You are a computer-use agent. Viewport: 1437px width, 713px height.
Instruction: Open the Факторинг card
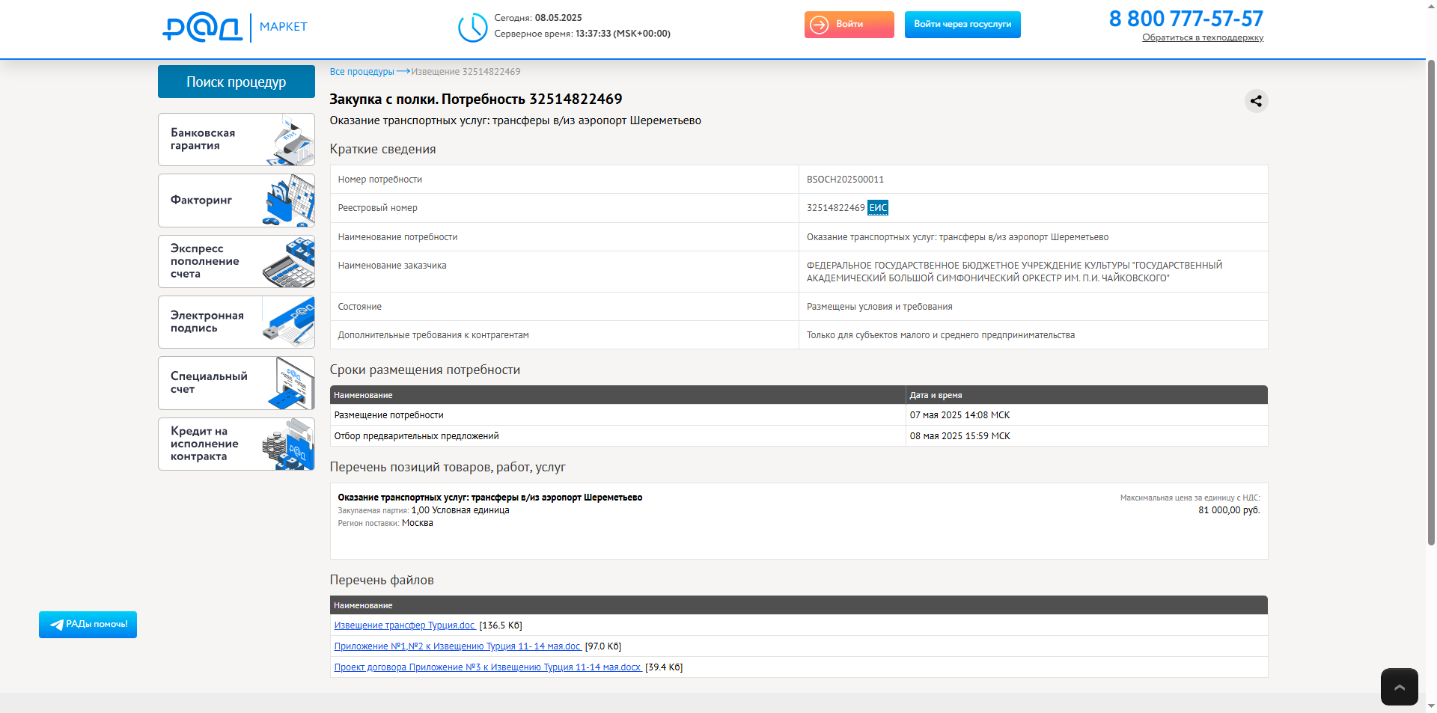[x=237, y=201]
